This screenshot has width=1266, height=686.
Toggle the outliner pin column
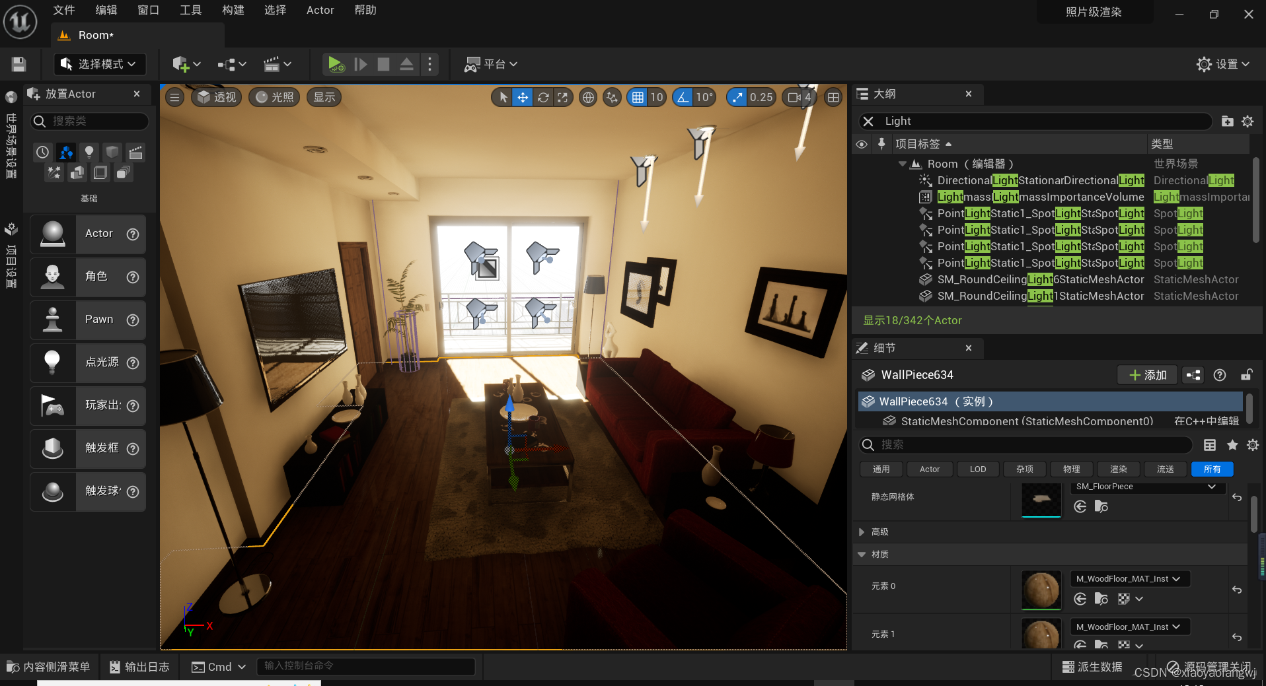tap(881, 144)
